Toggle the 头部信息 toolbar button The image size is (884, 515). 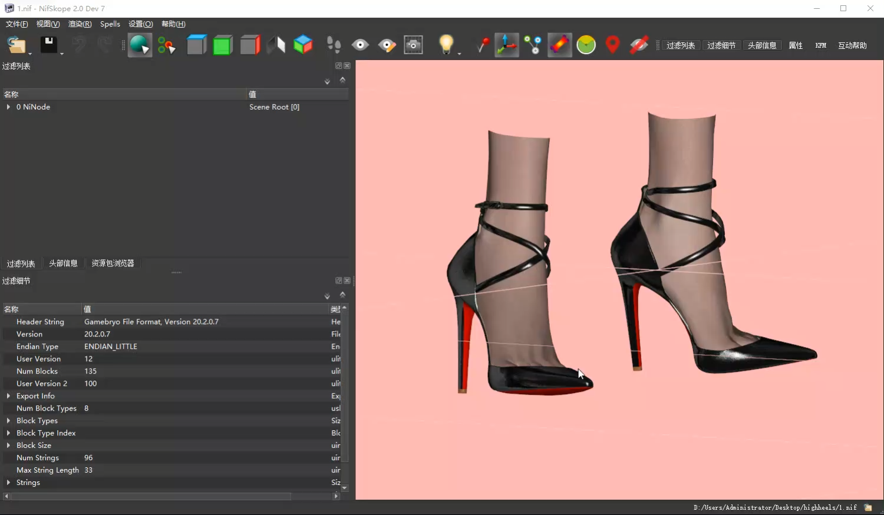pyautogui.click(x=762, y=45)
